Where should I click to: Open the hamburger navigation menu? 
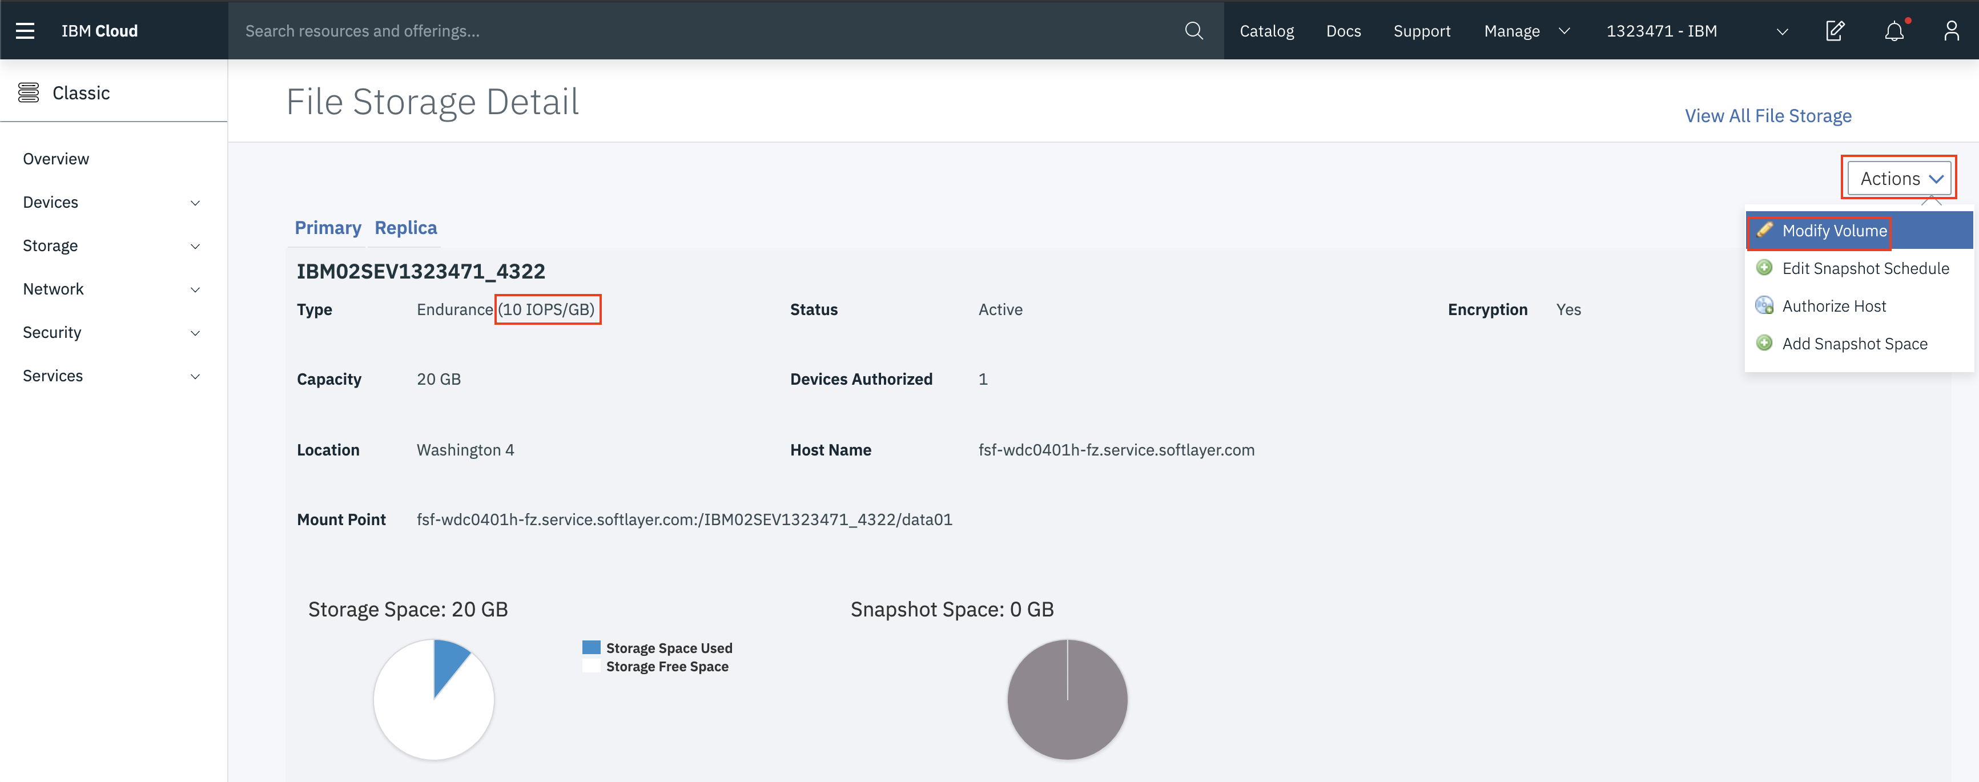25,31
